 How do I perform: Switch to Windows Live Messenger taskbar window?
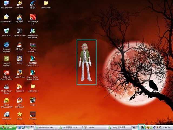click(x=46, y=128)
